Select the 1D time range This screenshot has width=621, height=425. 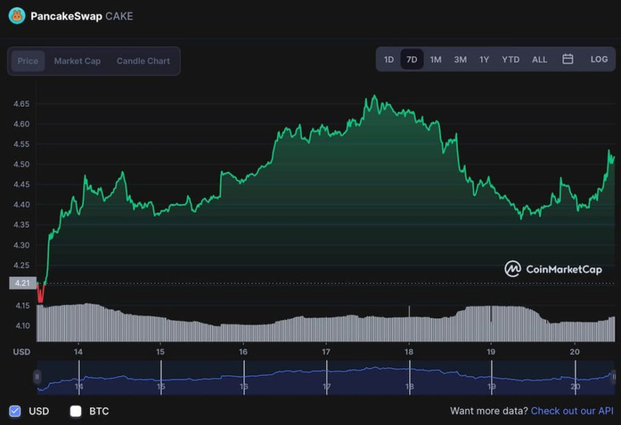[x=389, y=59]
